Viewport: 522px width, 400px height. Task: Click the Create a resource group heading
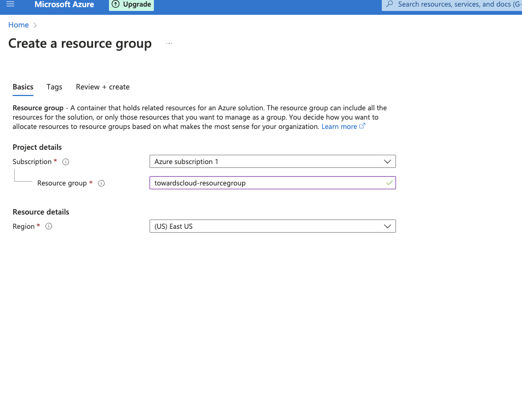click(x=80, y=44)
